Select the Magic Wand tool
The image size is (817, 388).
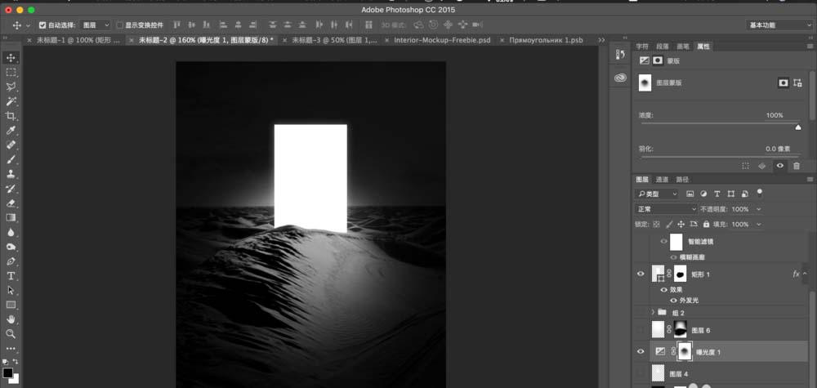click(11, 101)
